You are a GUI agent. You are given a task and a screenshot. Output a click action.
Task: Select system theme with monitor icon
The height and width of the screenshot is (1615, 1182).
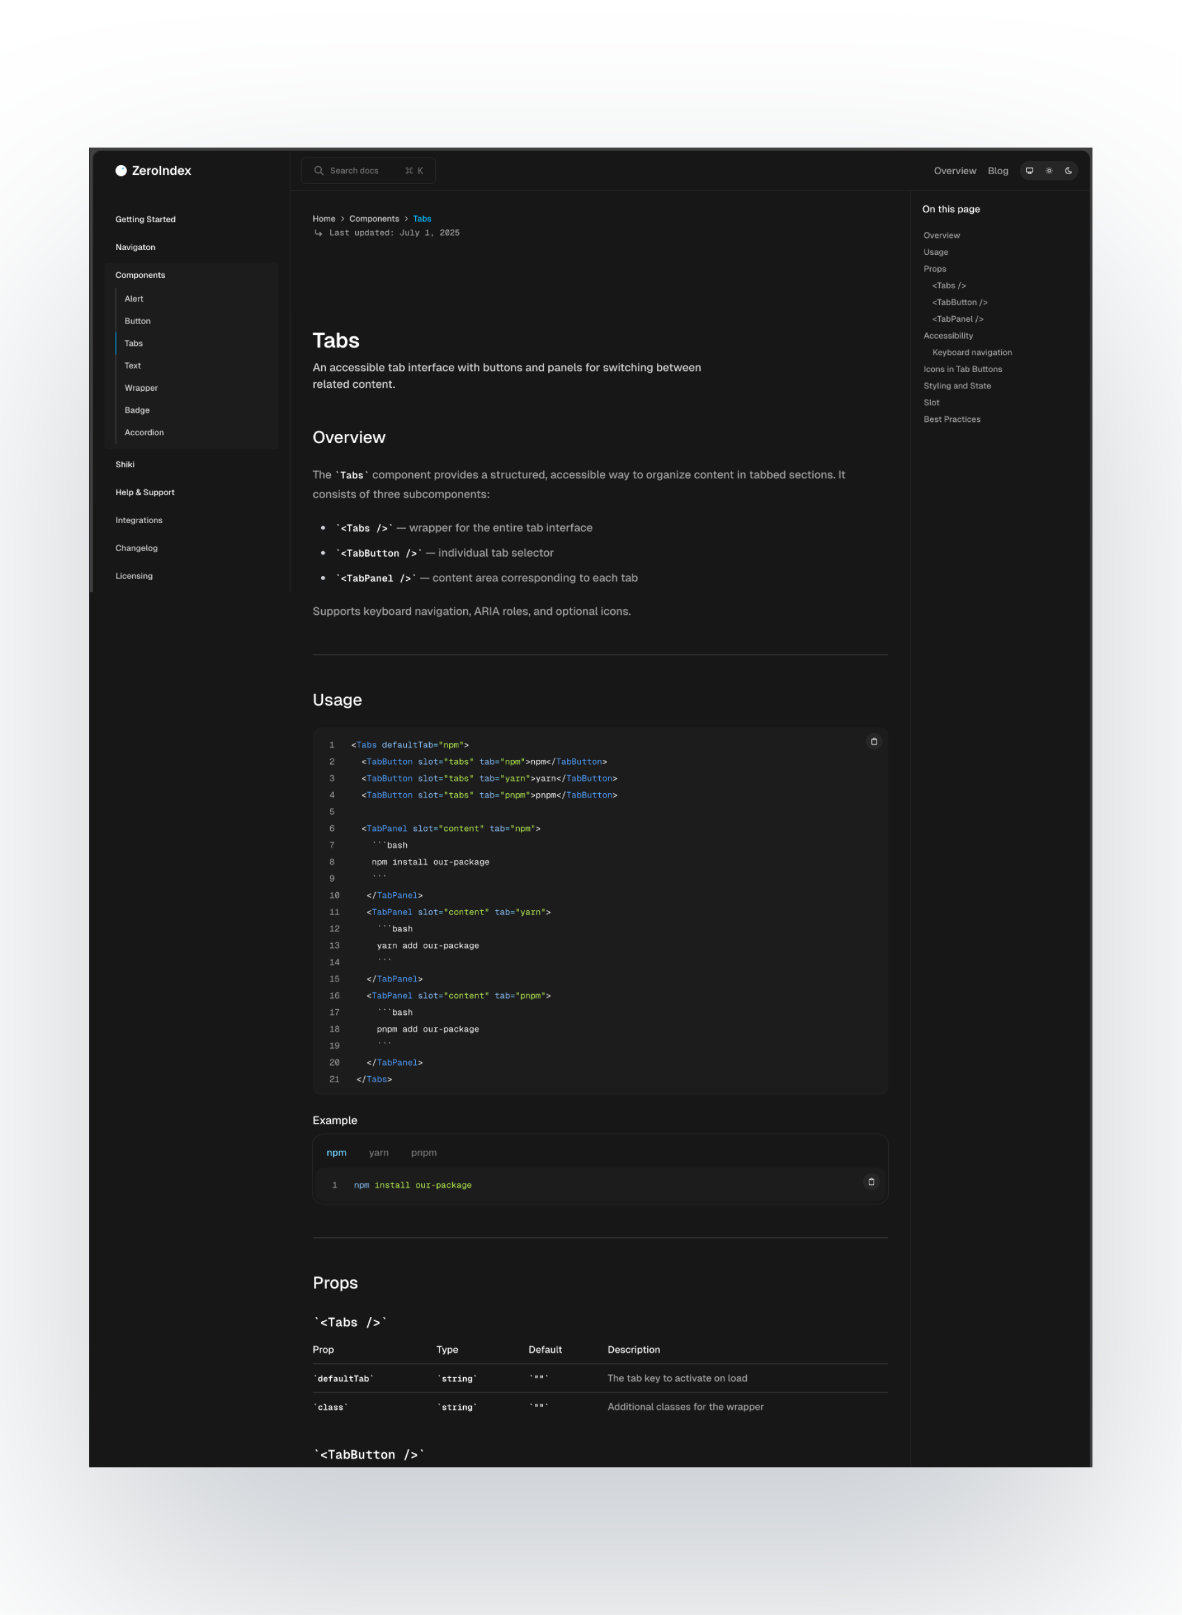1029,170
